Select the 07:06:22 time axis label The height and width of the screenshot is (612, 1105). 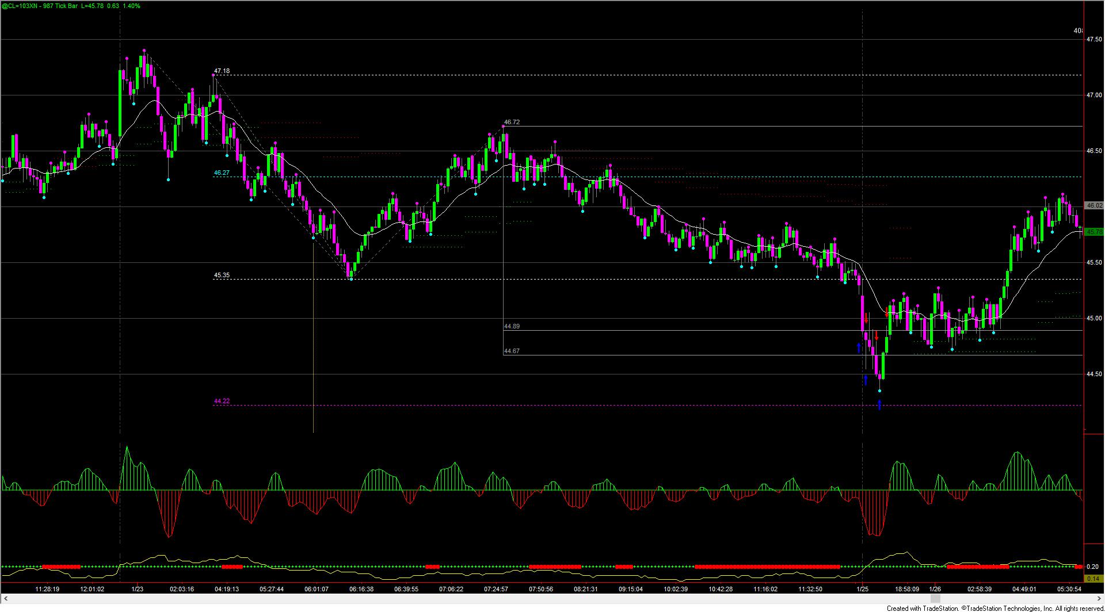(451, 589)
